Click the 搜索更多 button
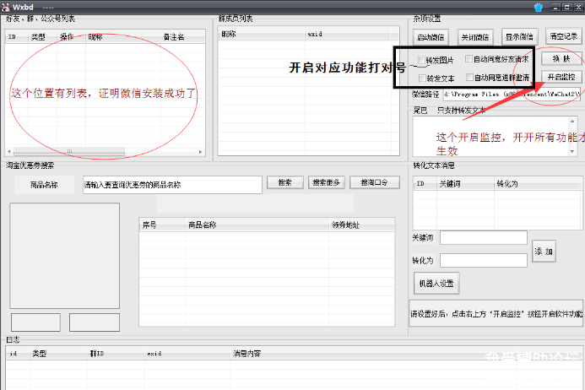Viewport: 585px width, 390px height. coord(326,182)
